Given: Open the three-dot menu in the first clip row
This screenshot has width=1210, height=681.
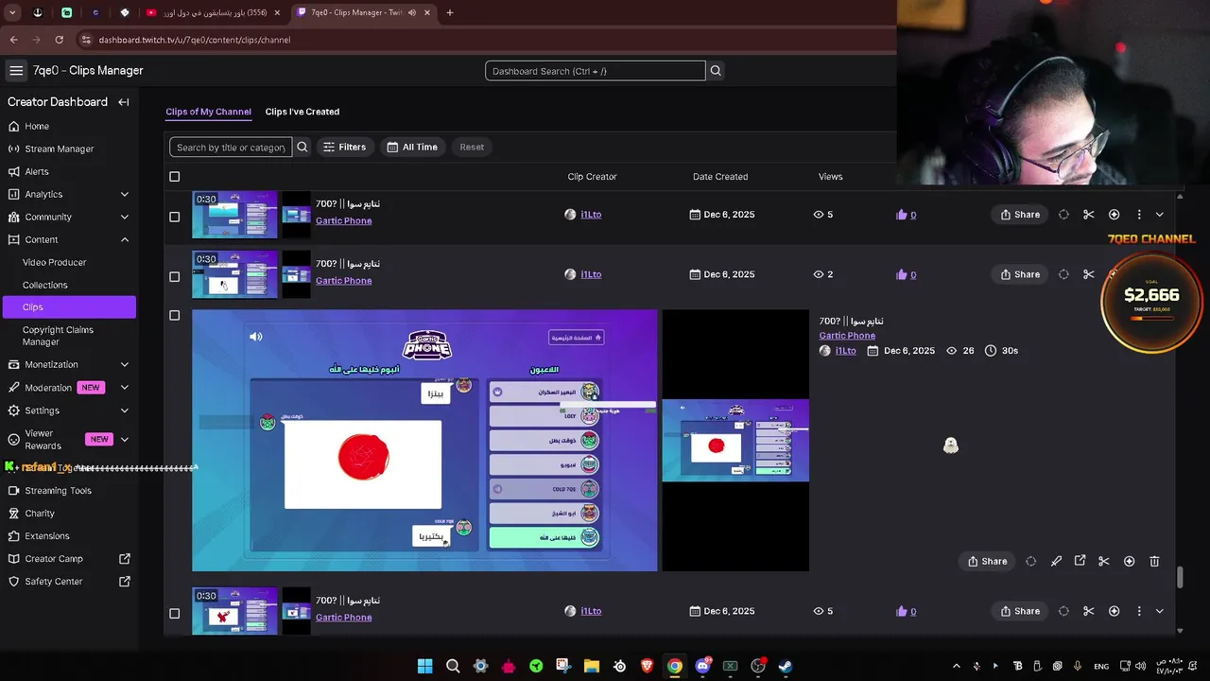Looking at the screenshot, I should tap(1139, 215).
